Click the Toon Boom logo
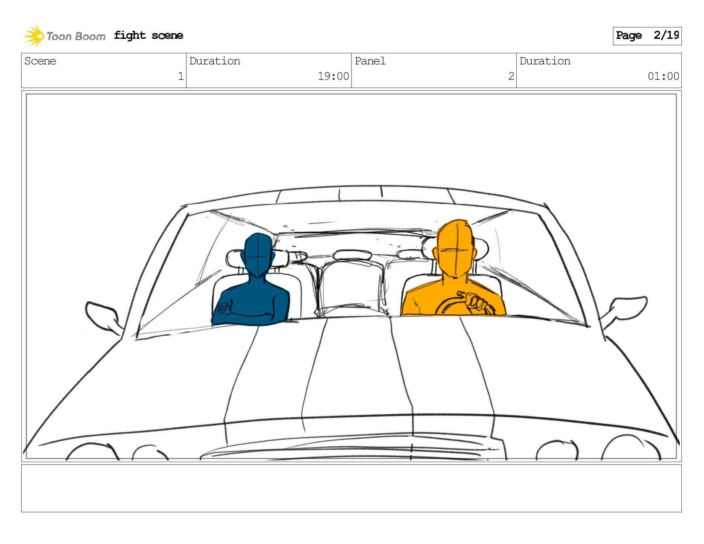Viewport: 704px width, 544px height. [x=64, y=36]
